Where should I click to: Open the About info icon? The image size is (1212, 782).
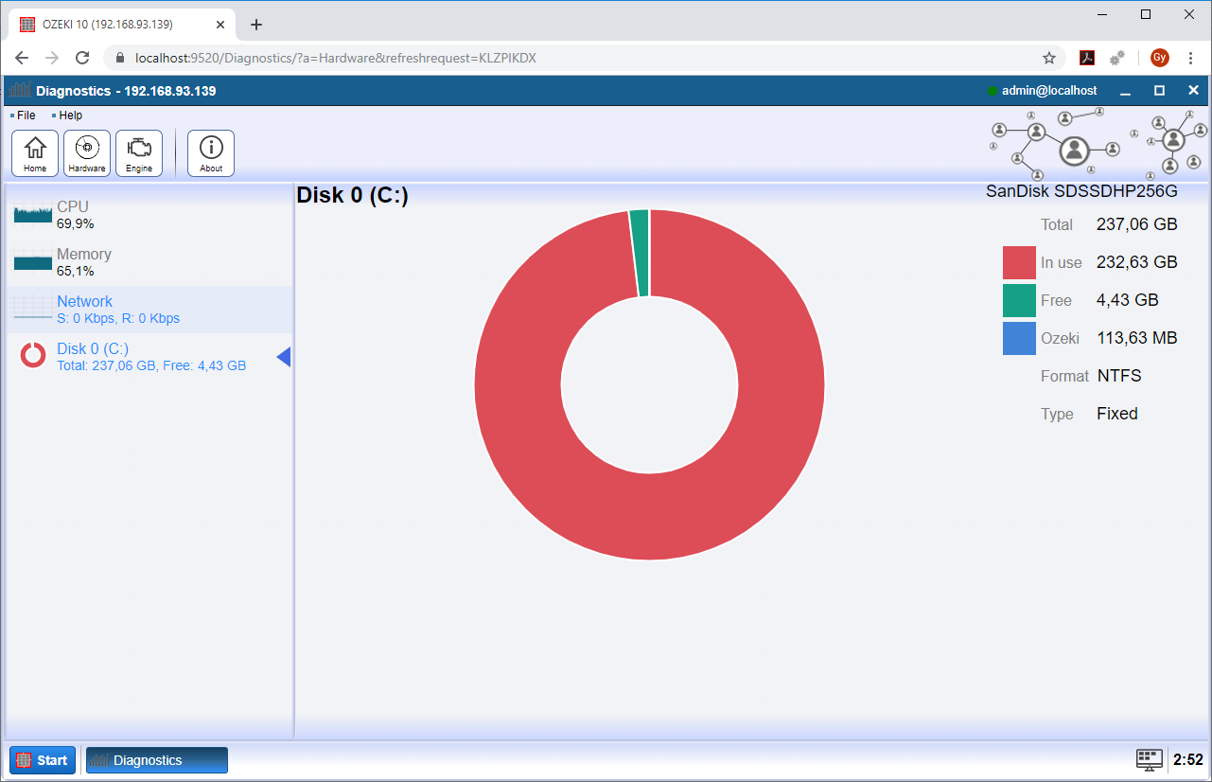point(211,153)
